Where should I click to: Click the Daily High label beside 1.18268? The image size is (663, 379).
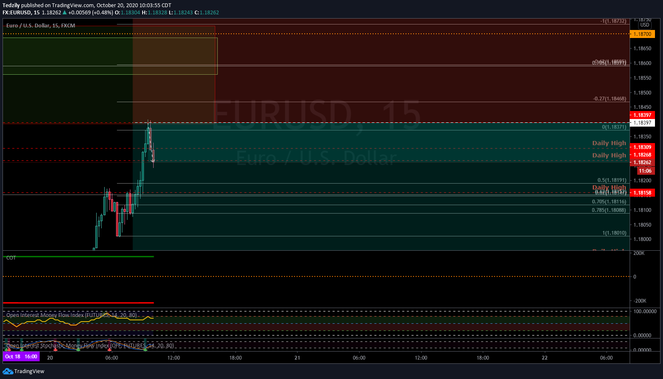point(609,155)
